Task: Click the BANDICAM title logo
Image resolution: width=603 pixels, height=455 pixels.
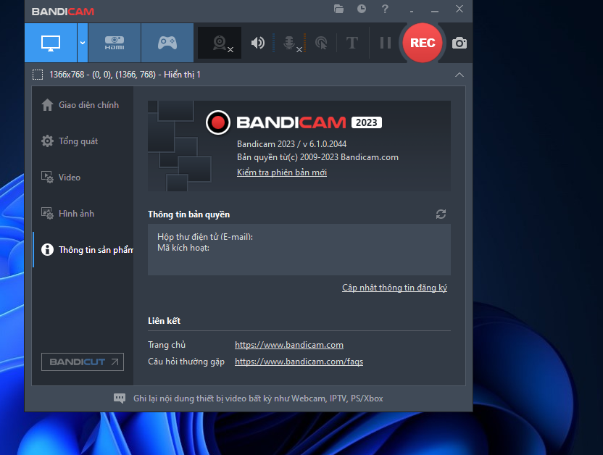Action: (62, 12)
